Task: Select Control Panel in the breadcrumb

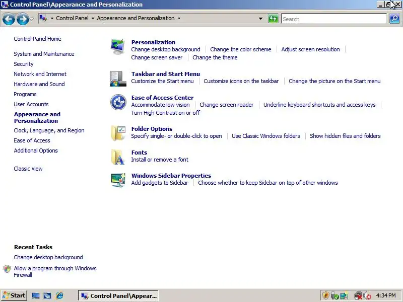Action: 72,18
